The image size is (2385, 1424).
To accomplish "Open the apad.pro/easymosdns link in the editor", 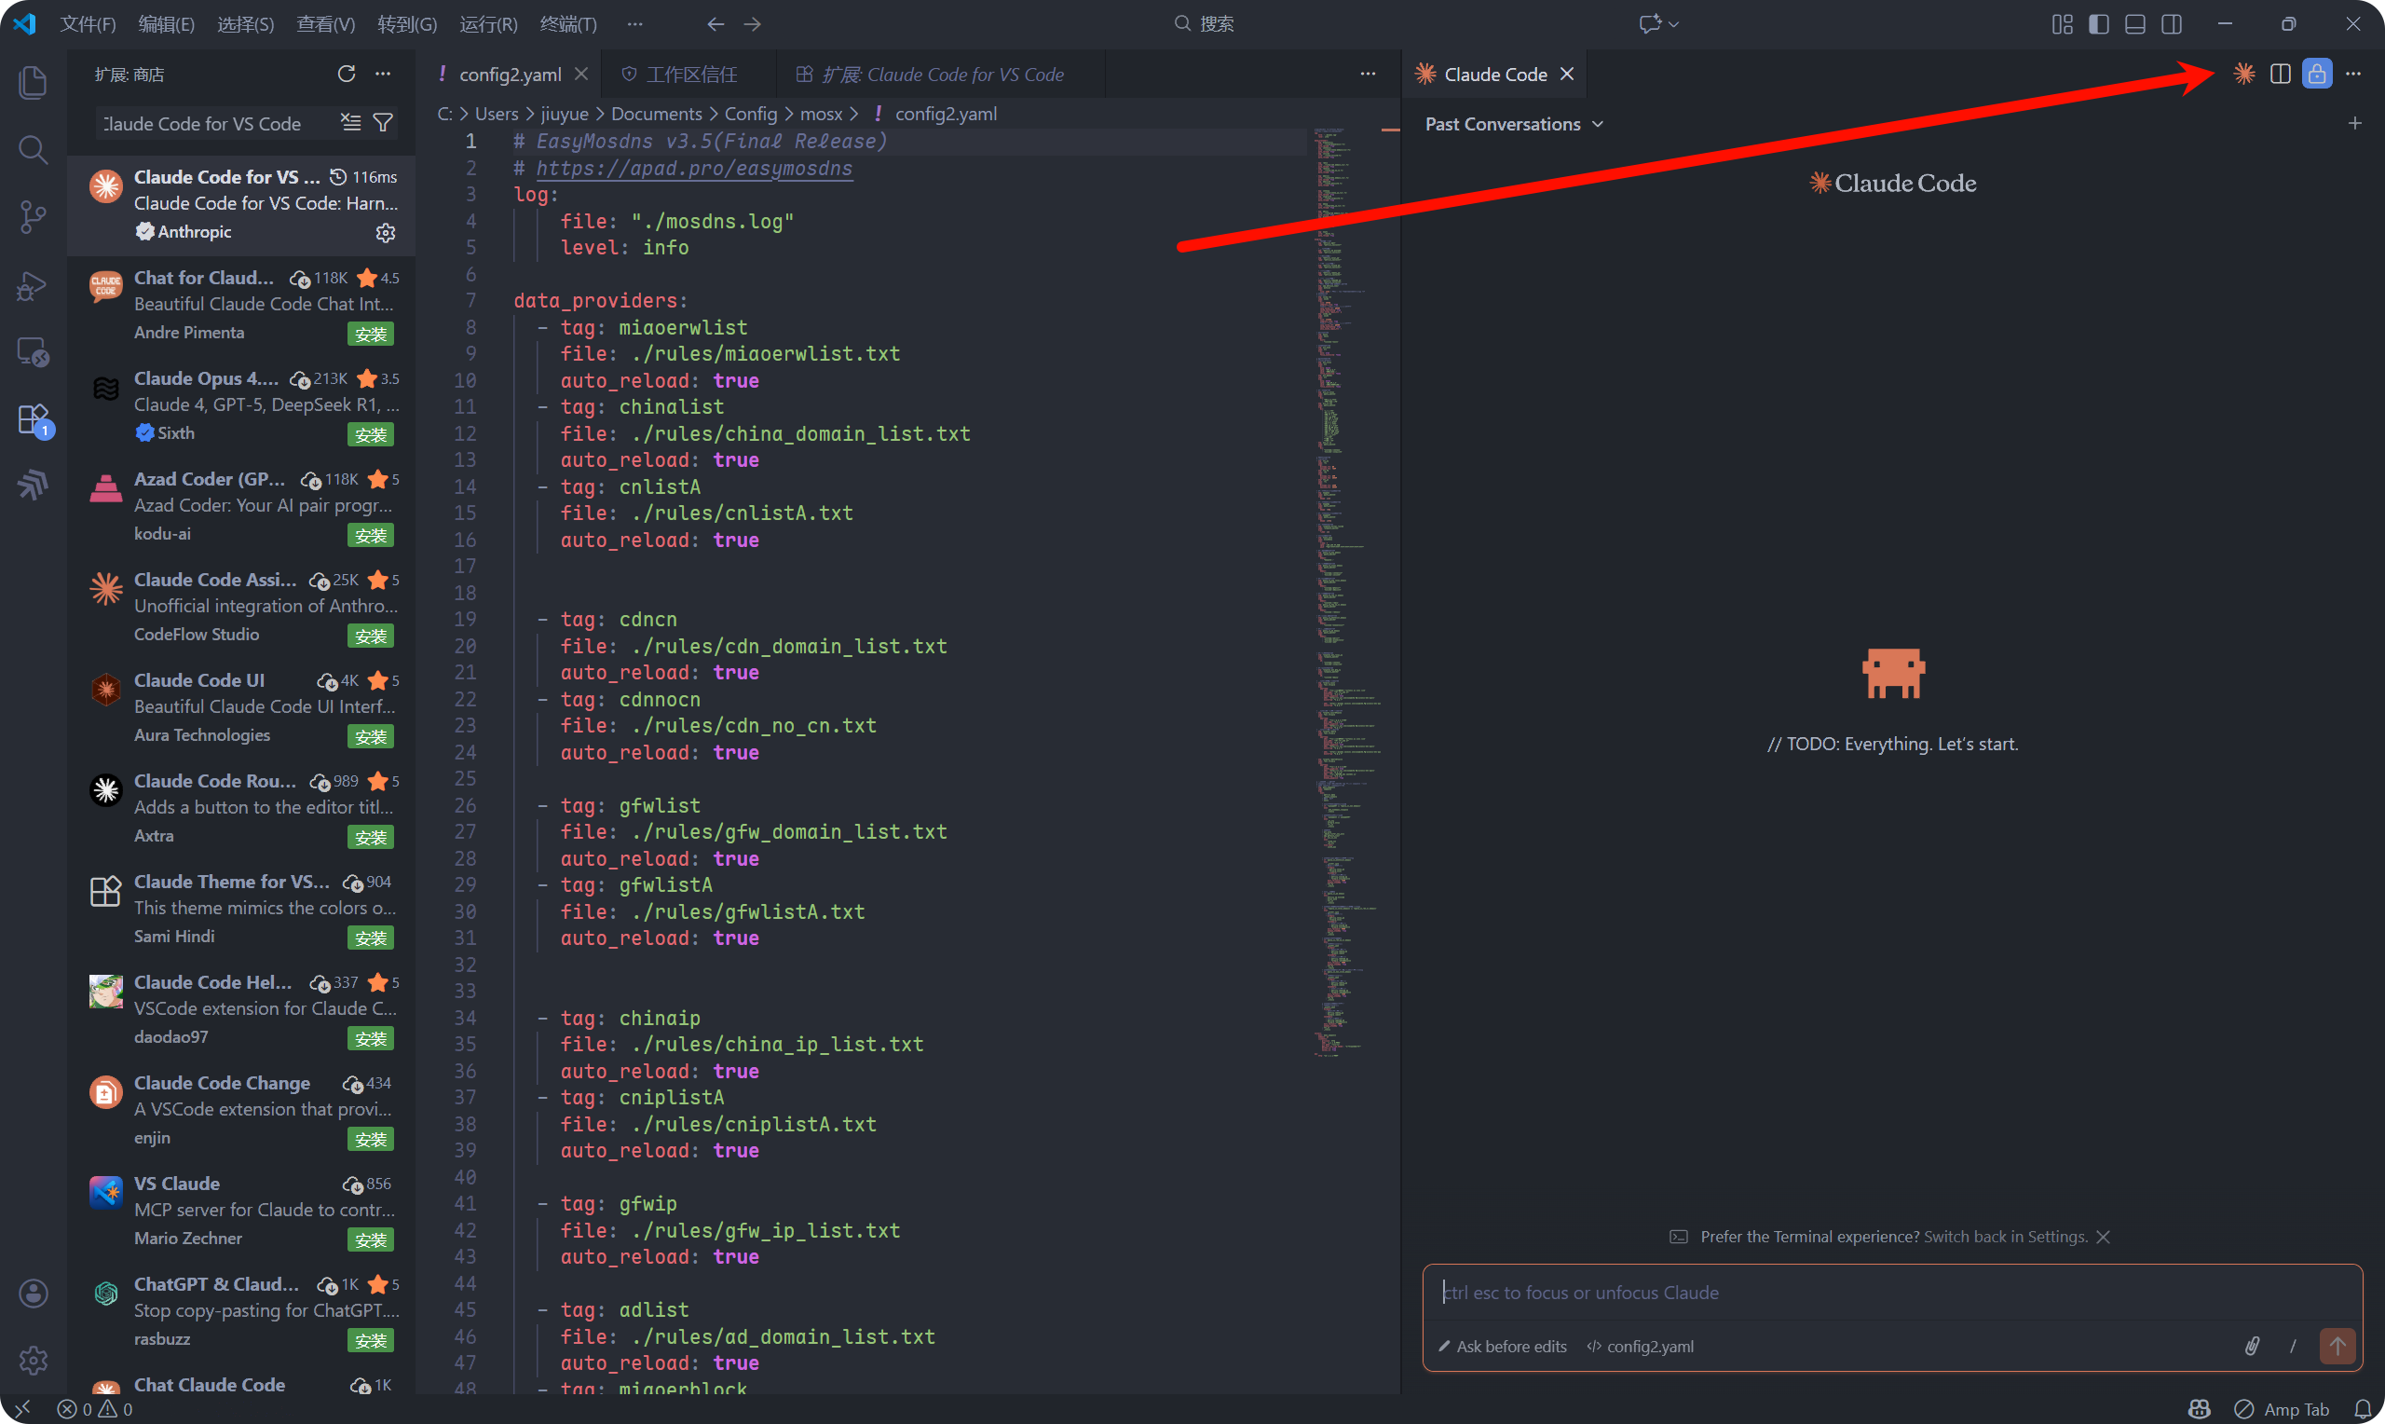I will pyautogui.click(x=693, y=168).
